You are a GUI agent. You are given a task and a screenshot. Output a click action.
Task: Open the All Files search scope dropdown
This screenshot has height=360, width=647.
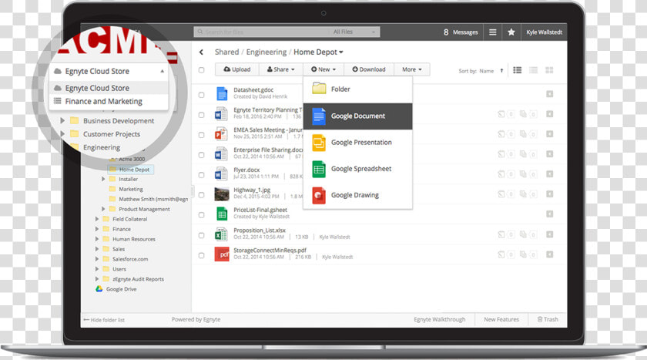click(x=354, y=32)
